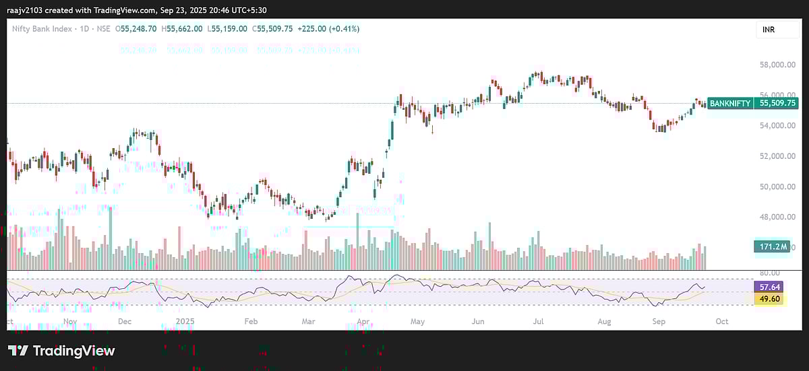Click the Dec label on time axis

[x=125, y=322]
